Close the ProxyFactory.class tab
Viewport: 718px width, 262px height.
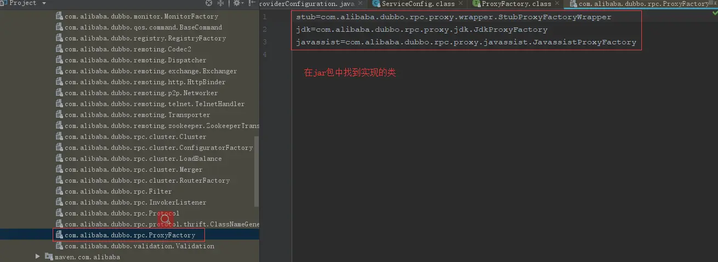click(557, 4)
